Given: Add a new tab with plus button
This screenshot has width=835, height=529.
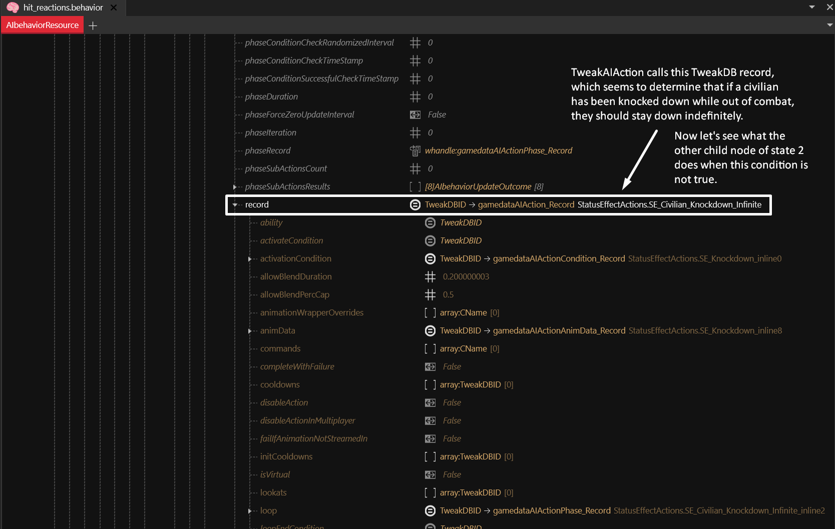Looking at the screenshot, I should pyautogui.click(x=93, y=25).
